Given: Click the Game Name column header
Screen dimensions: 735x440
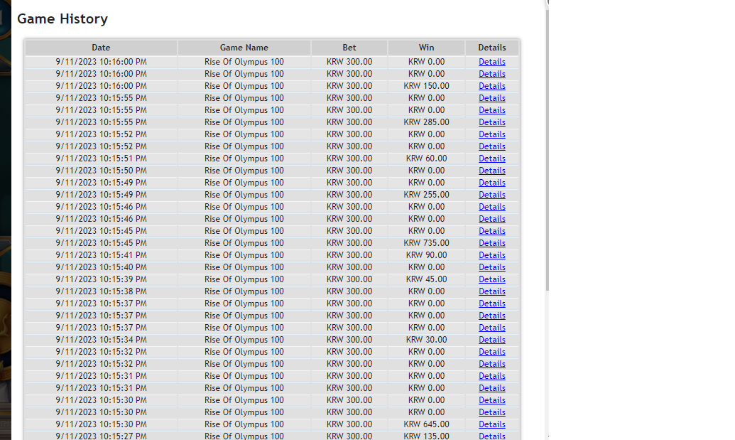Looking at the screenshot, I should click(x=244, y=48).
